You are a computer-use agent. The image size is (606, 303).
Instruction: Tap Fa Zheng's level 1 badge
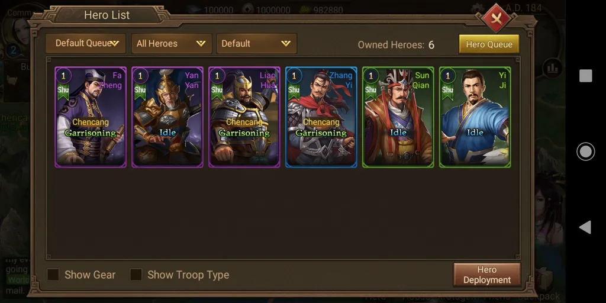point(63,76)
